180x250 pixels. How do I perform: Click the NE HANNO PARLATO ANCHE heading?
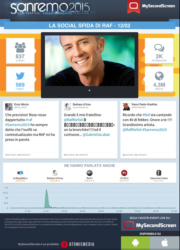(x=90, y=165)
